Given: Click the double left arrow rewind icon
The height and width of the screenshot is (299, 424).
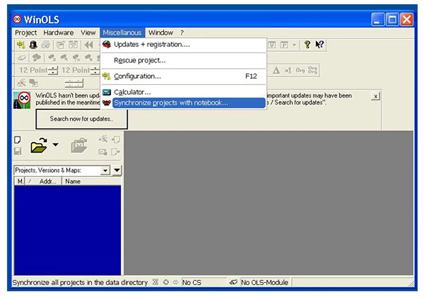Looking at the screenshot, I should click(x=89, y=45).
